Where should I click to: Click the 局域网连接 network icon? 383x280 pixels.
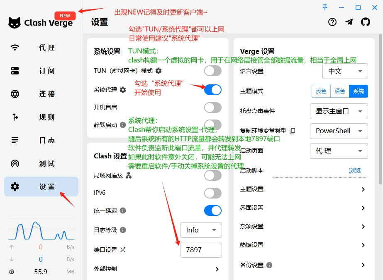point(129,175)
